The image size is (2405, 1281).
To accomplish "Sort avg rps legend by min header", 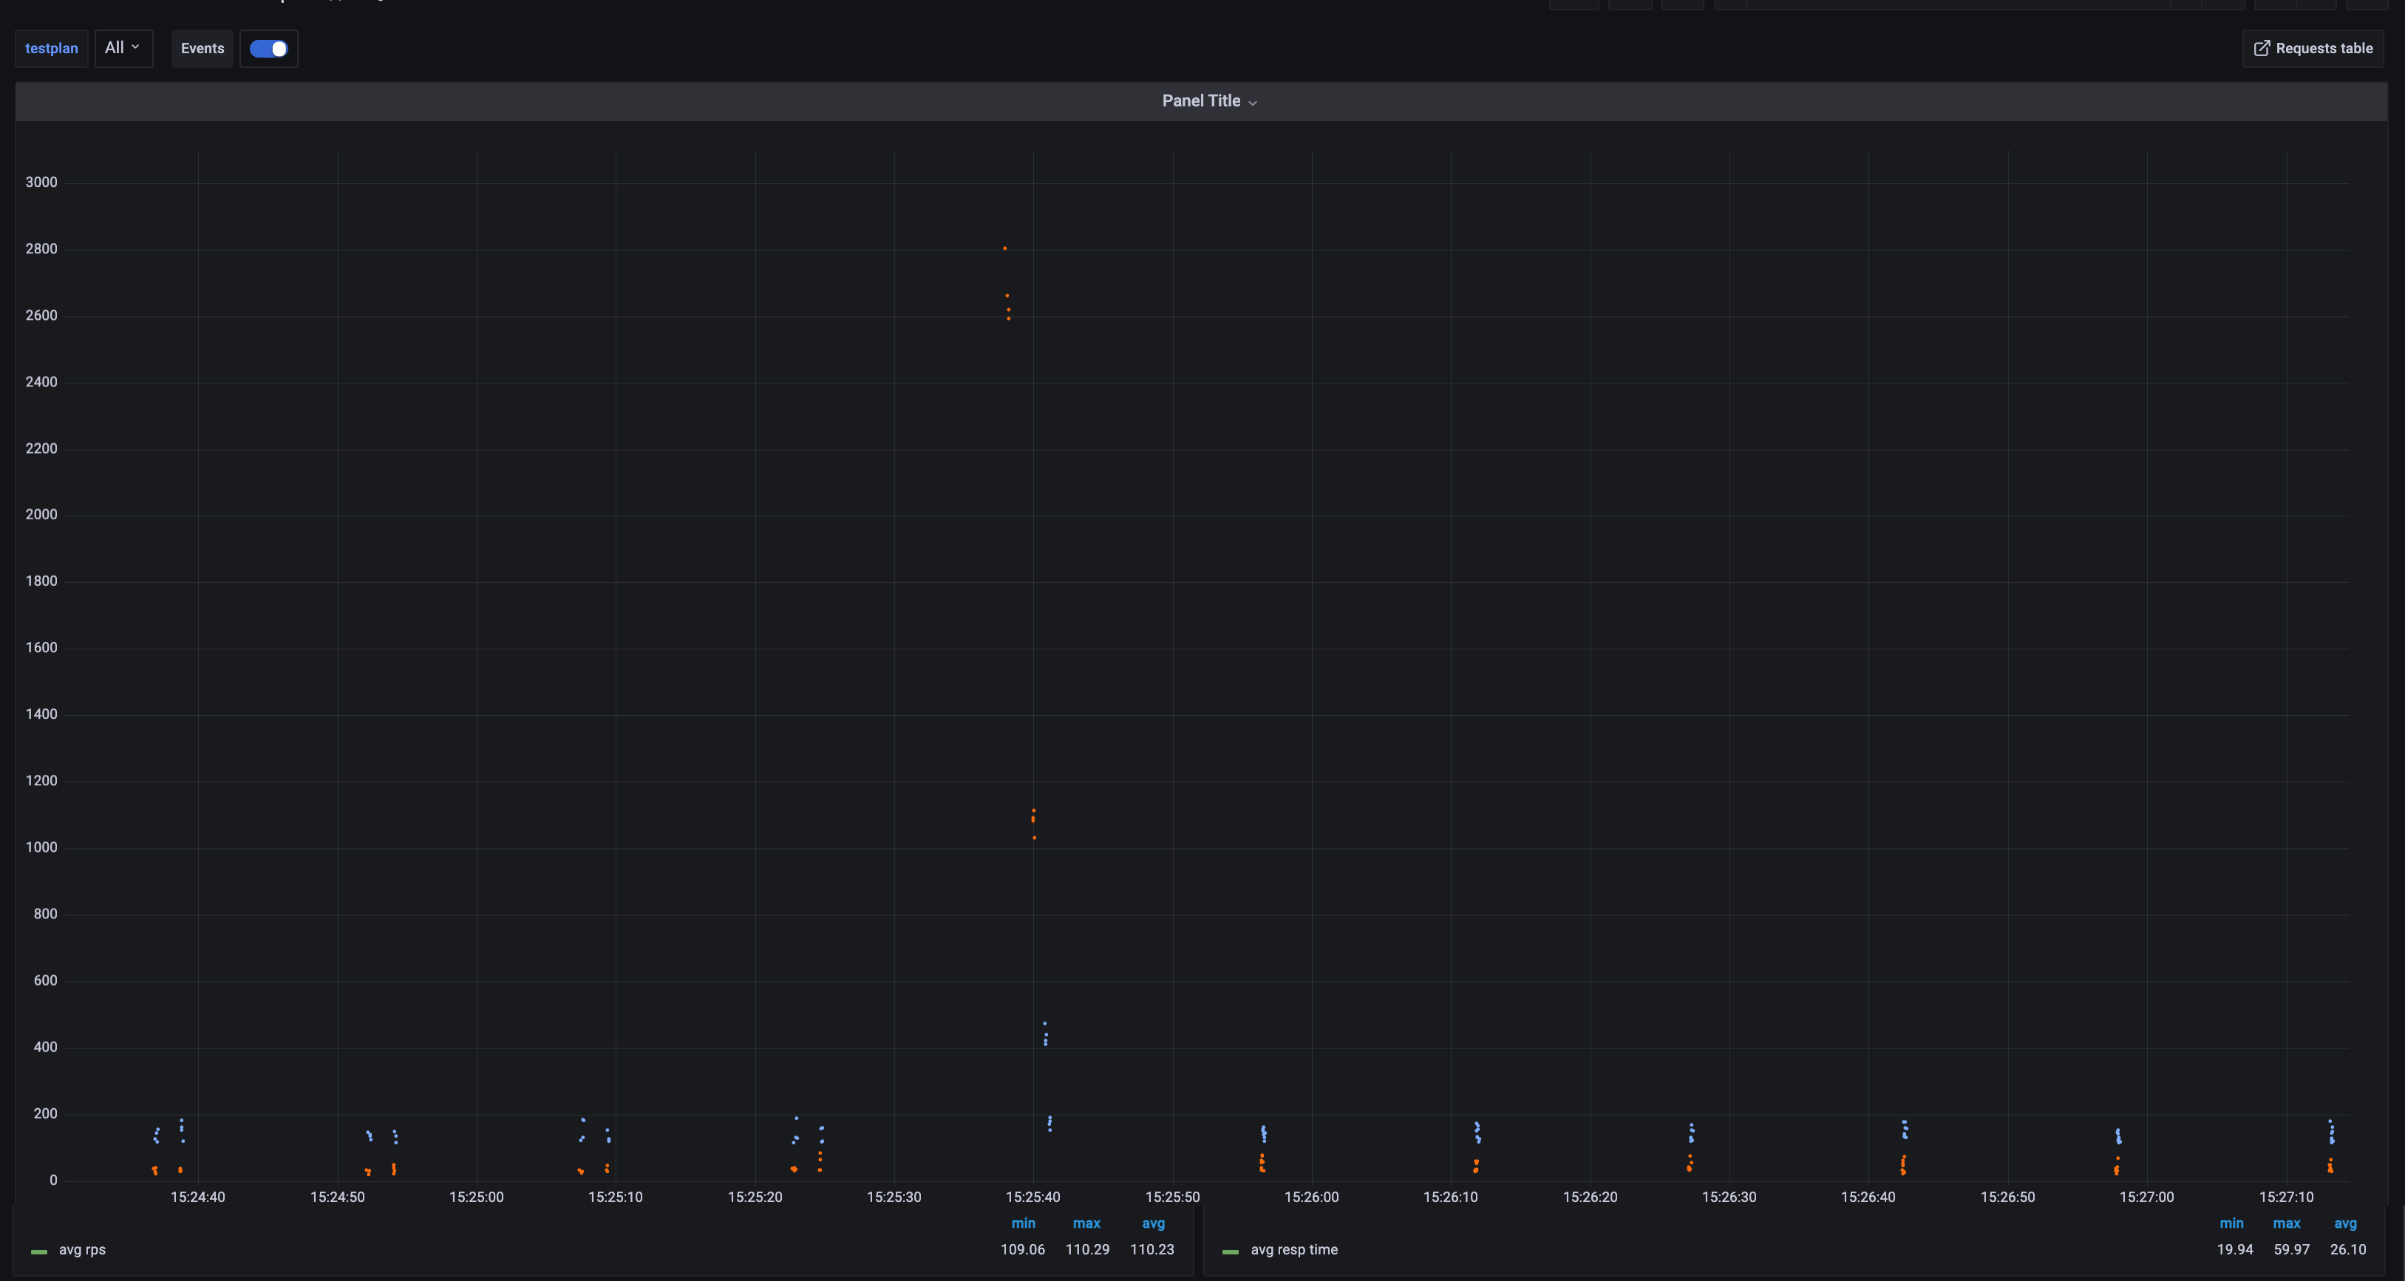I will click(1023, 1223).
